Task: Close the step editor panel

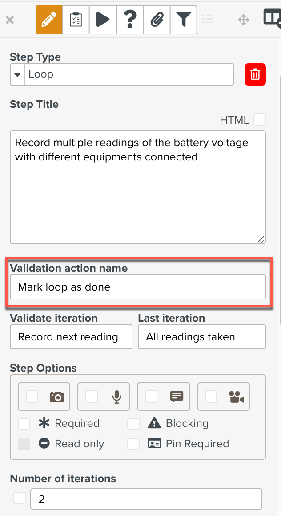Action: pos(10,20)
